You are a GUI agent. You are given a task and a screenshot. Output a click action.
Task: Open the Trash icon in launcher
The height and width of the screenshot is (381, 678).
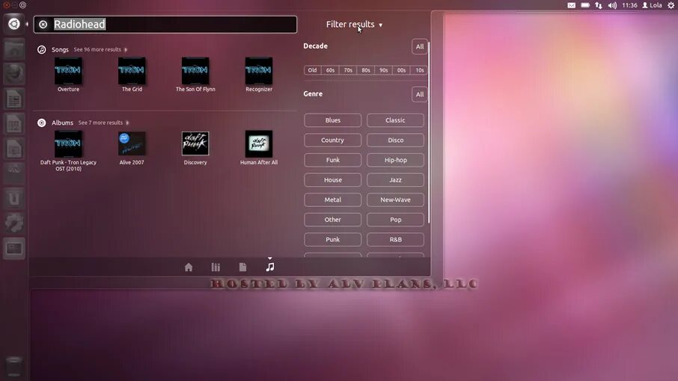[x=13, y=366]
